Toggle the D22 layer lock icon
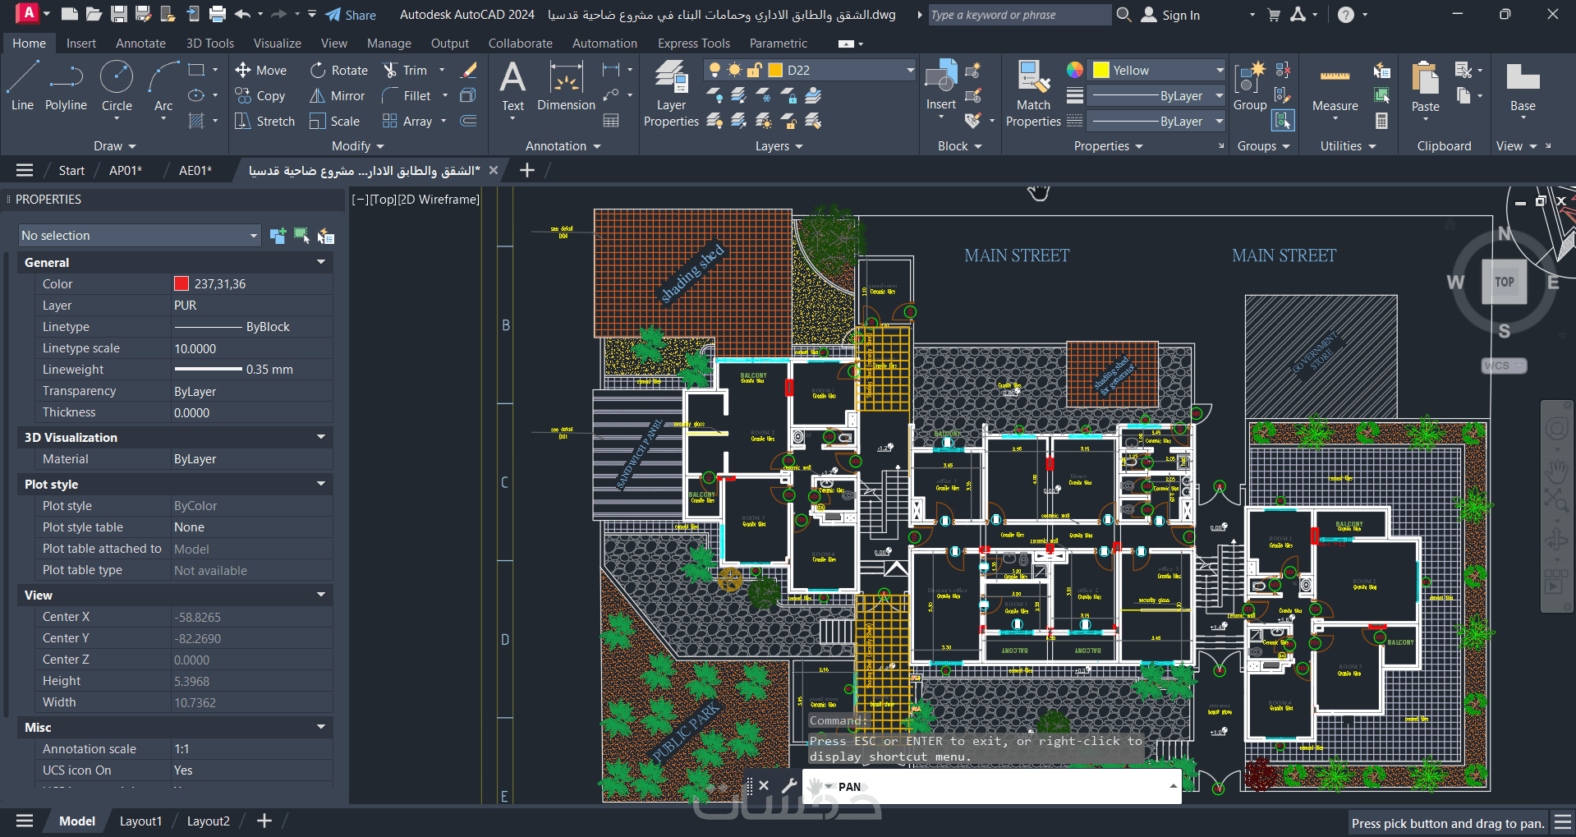This screenshot has height=837, width=1576. [754, 71]
